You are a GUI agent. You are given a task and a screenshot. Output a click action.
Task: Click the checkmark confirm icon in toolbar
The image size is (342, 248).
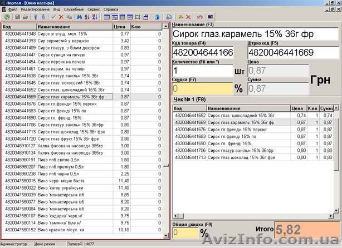[x=53, y=17]
